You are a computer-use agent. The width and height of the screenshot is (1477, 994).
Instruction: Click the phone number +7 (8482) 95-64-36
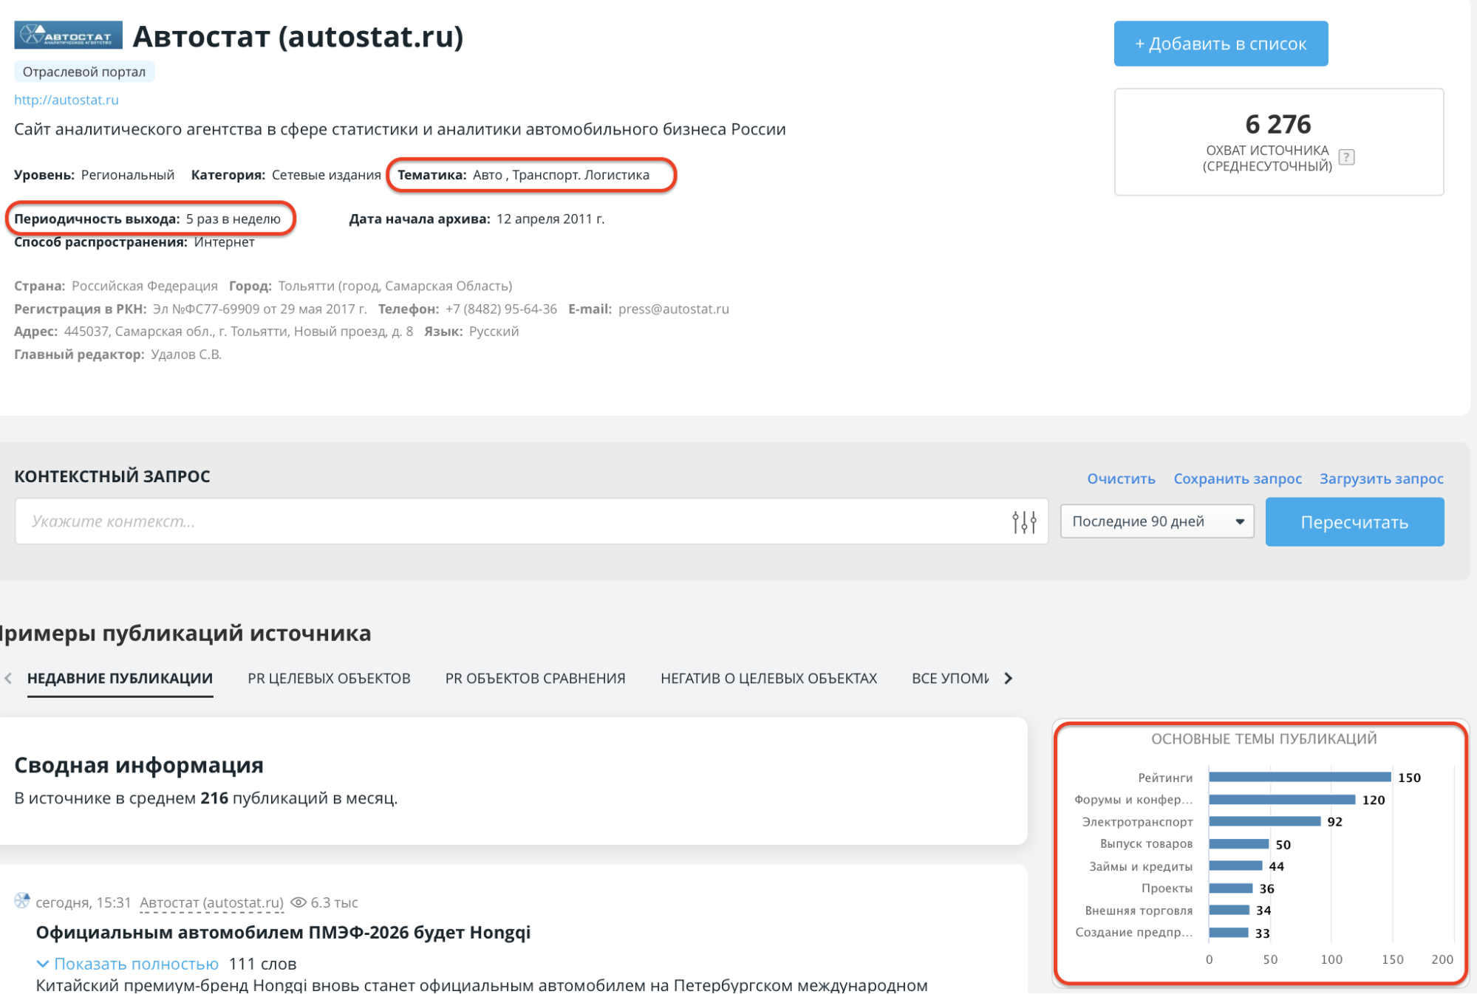tap(501, 309)
